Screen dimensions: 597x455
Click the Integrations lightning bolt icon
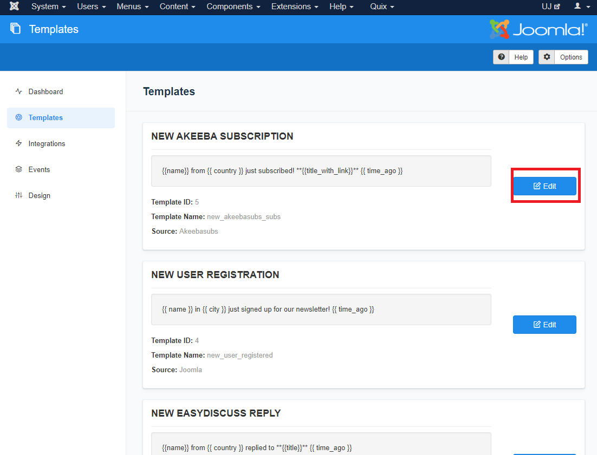coord(18,143)
